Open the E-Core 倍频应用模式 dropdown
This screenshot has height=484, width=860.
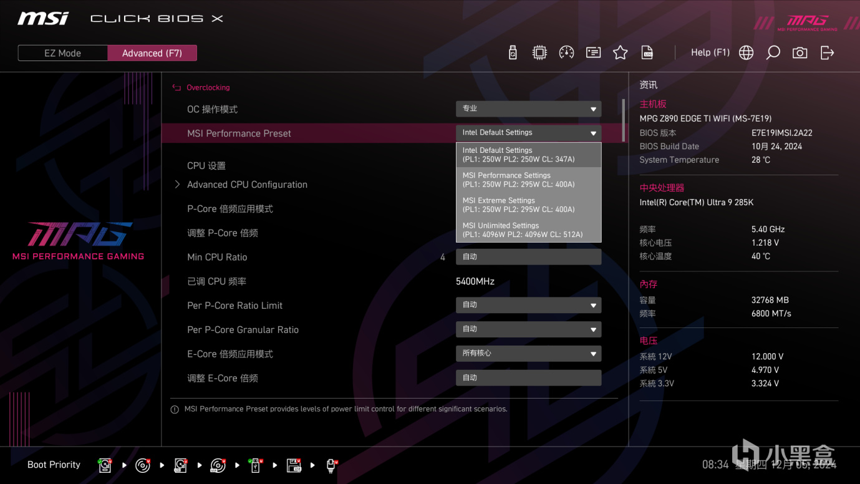pyautogui.click(x=529, y=354)
